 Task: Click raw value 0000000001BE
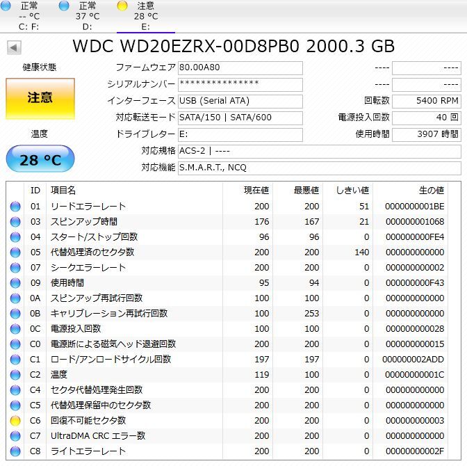pos(415,207)
